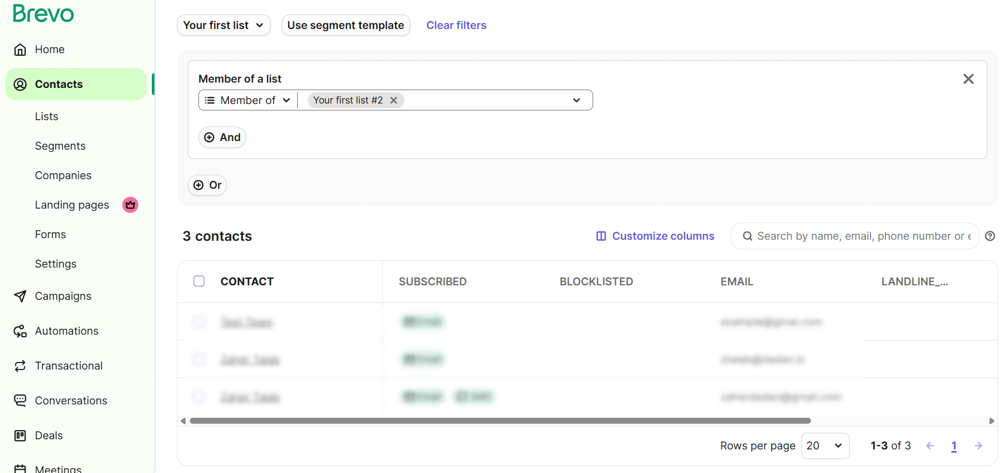This screenshot has height=473, width=1004.
Task: Remove the 'Your first list #2' chip
Action: (x=394, y=100)
